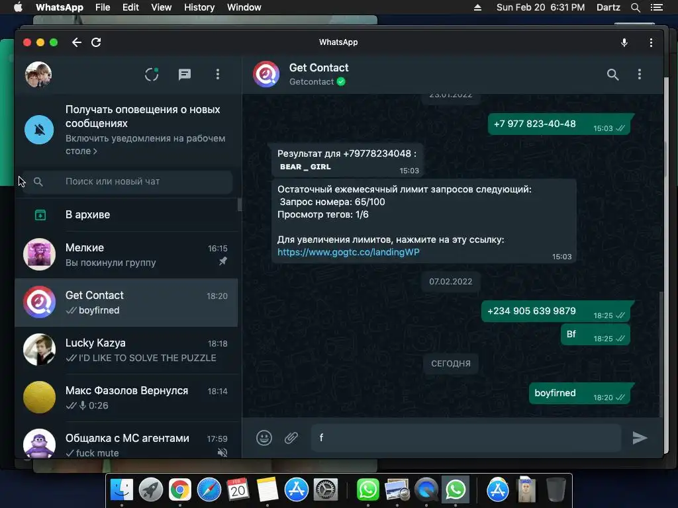Open the Trash in the Dock
678x508 pixels.
coord(556,490)
